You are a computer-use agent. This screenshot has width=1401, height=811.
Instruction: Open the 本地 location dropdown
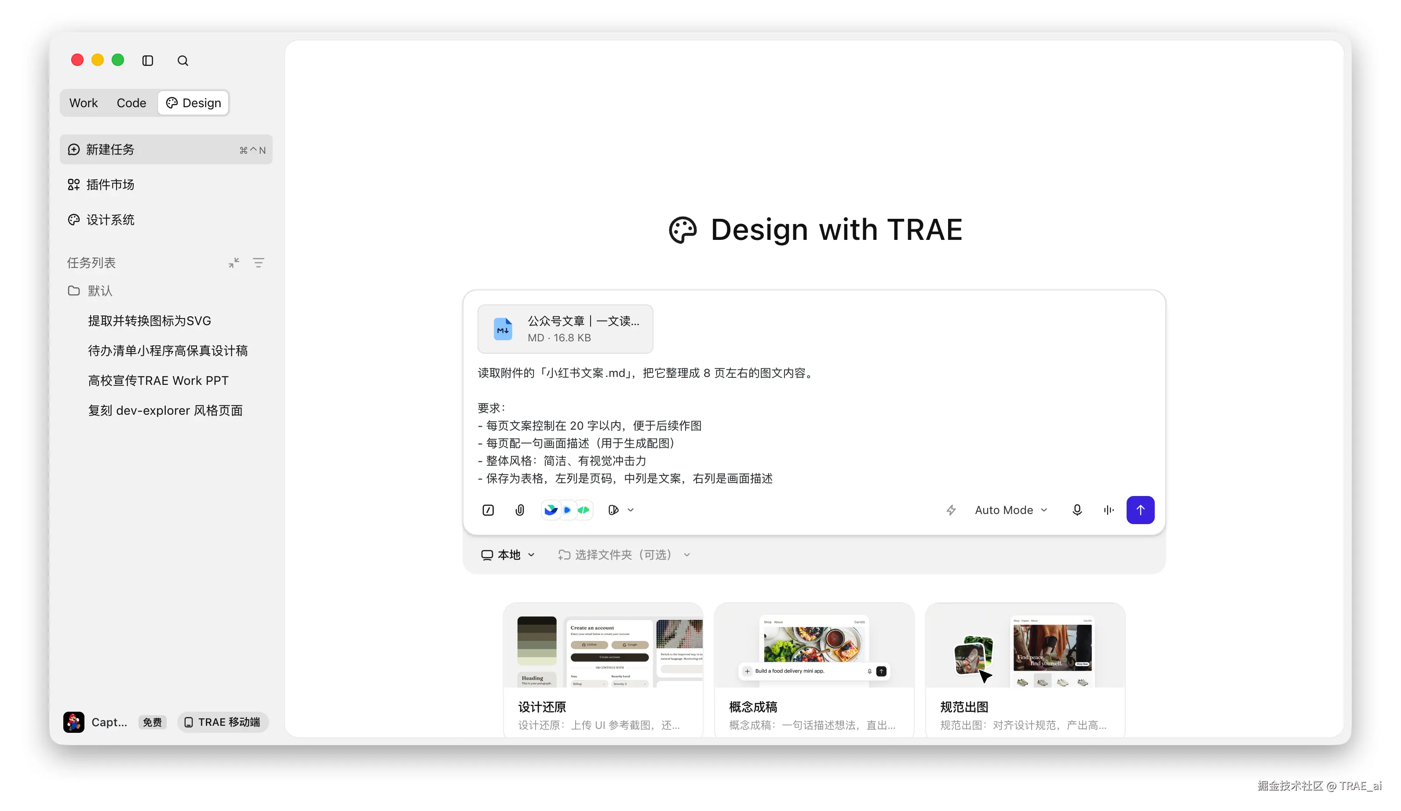coord(507,554)
